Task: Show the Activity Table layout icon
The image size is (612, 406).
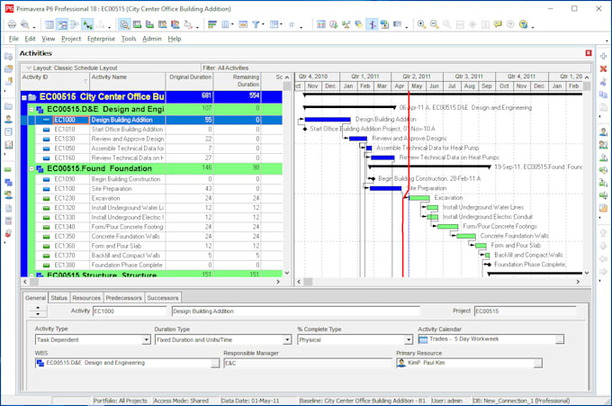Action: pos(49,24)
